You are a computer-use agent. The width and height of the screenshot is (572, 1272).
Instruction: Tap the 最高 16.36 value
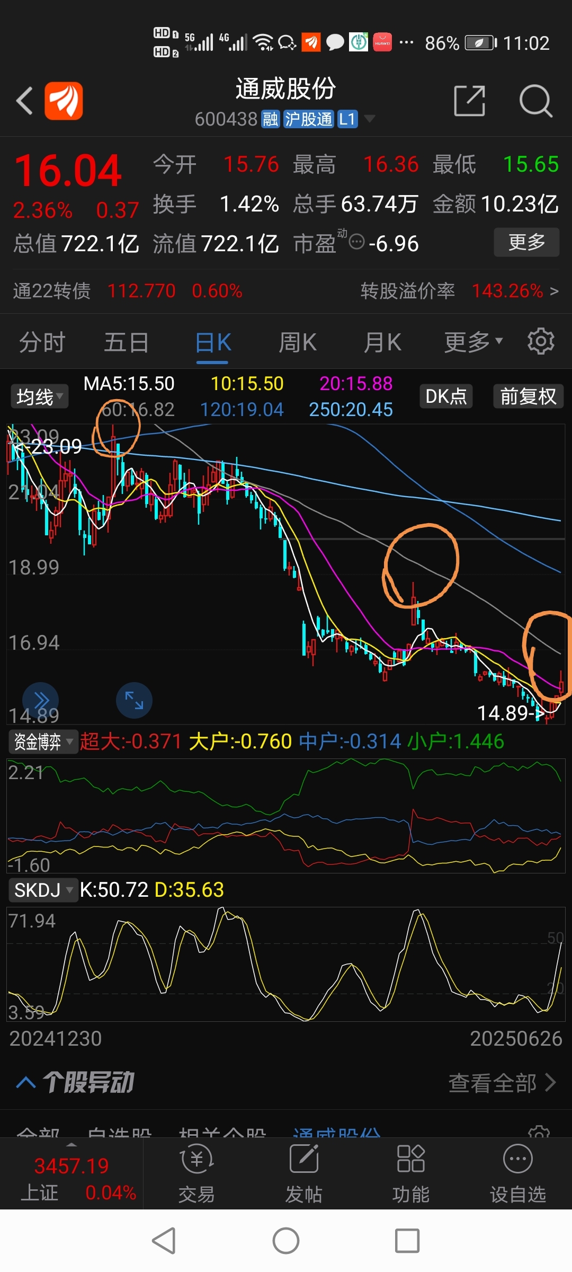point(356,164)
